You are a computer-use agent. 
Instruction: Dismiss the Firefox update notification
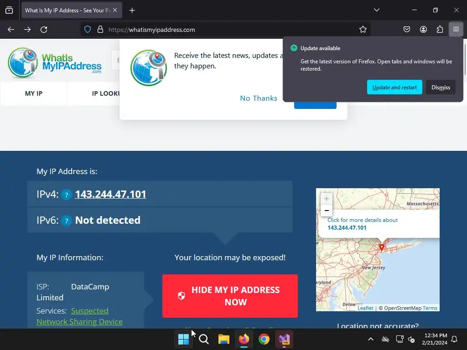pyautogui.click(x=441, y=87)
